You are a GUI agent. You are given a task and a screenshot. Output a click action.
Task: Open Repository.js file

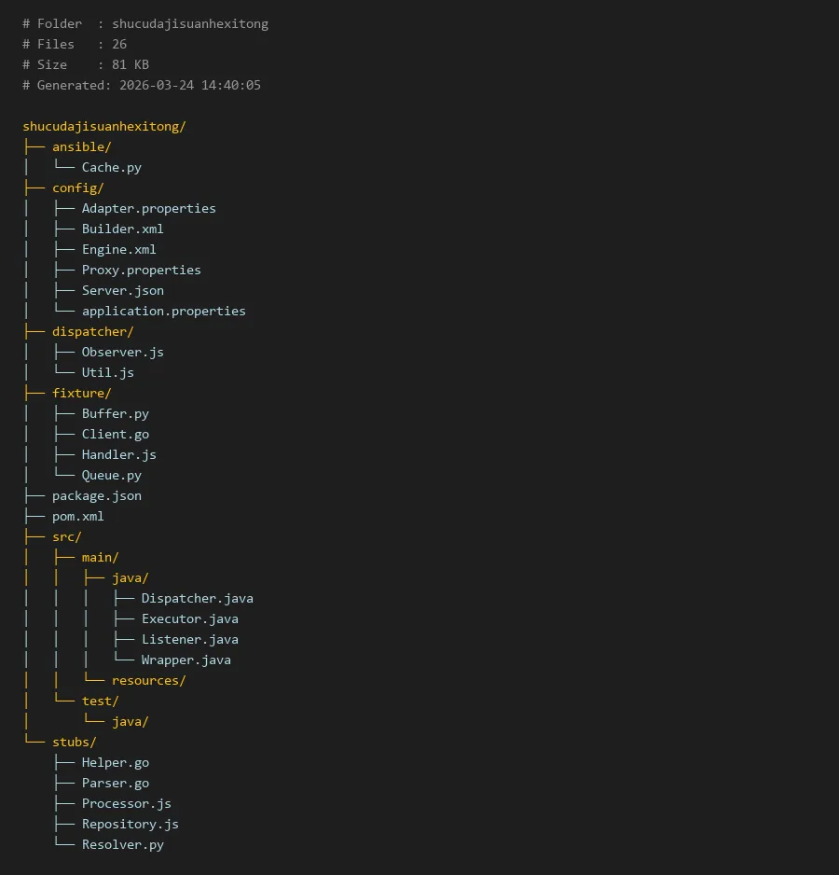[130, 824]
